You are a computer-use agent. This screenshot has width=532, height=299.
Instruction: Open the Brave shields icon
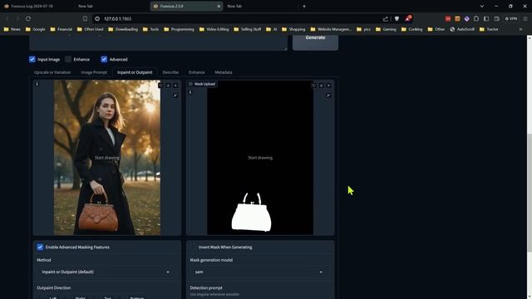coord(397,18)
